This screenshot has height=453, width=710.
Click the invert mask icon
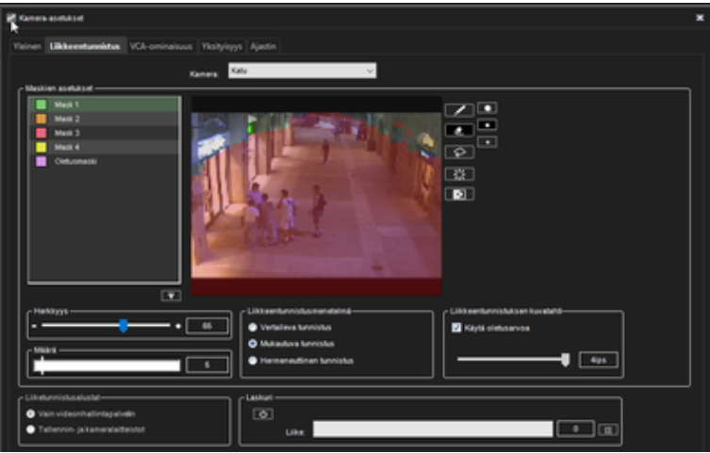tap(459, 194)
